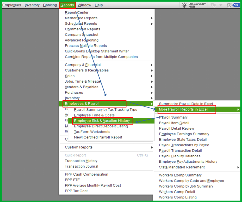
Task: Open the Inventory menu in menu bar
Action: (32, 5)
